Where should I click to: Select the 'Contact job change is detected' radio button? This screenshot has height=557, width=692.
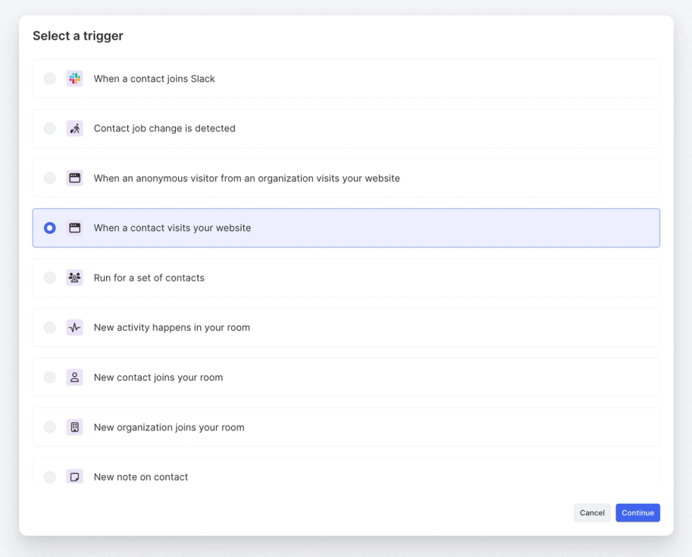50,129
